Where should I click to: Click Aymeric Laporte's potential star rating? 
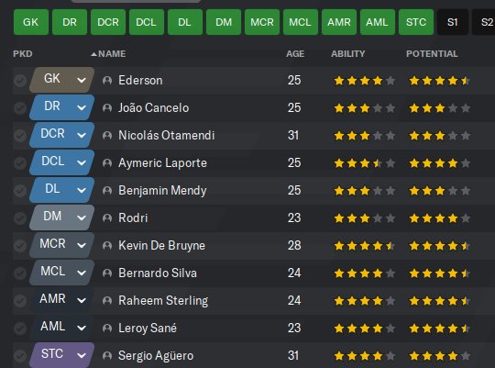[x=439, y=163]
